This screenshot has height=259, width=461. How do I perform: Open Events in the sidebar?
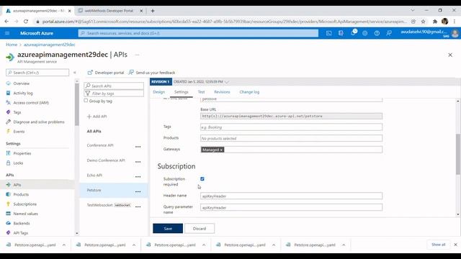(x=19, y=132)
